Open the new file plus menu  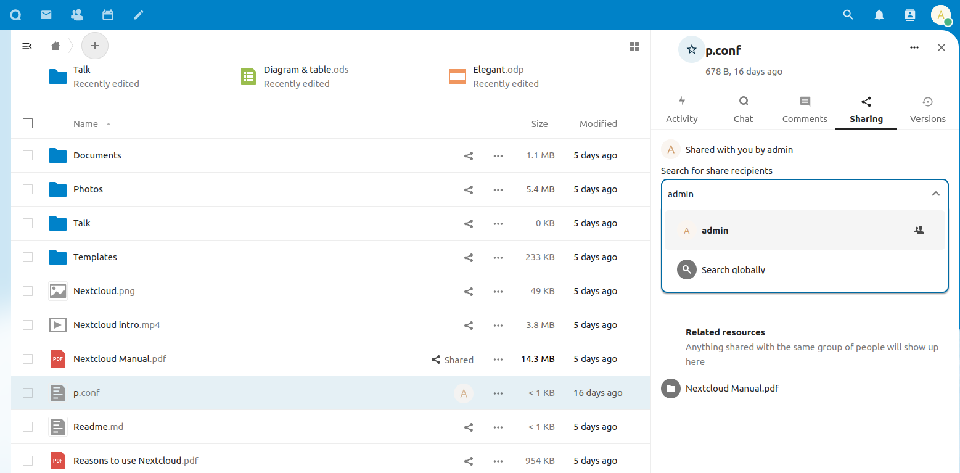click(x=95, y=46)
